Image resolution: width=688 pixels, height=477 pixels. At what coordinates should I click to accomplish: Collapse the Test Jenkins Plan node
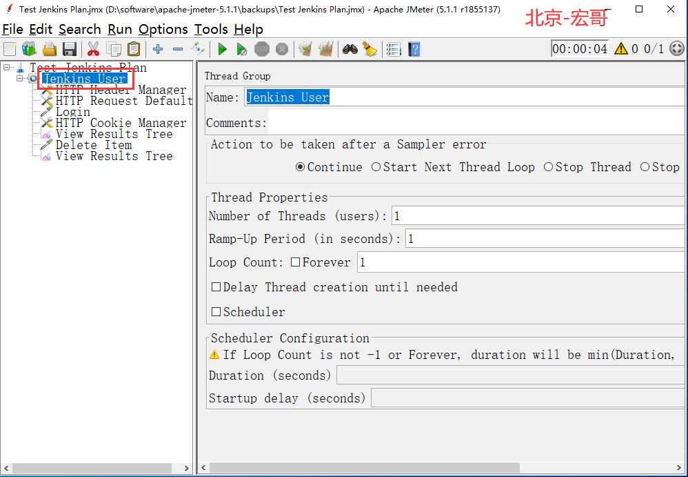point(7,67)
